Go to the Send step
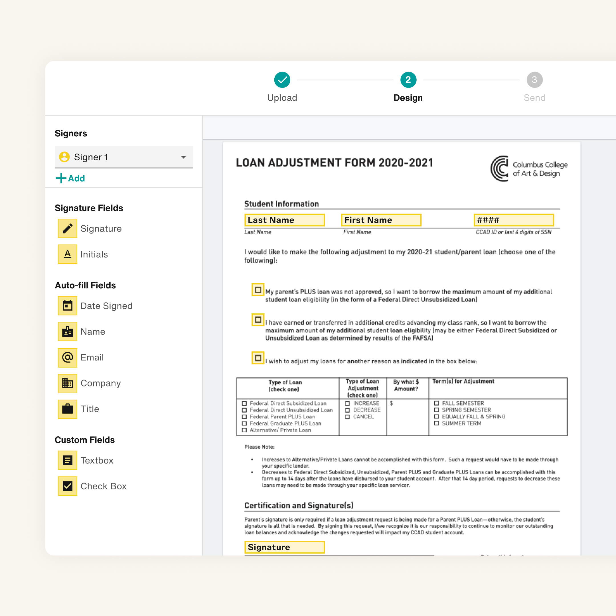 [x=534, y=80]
